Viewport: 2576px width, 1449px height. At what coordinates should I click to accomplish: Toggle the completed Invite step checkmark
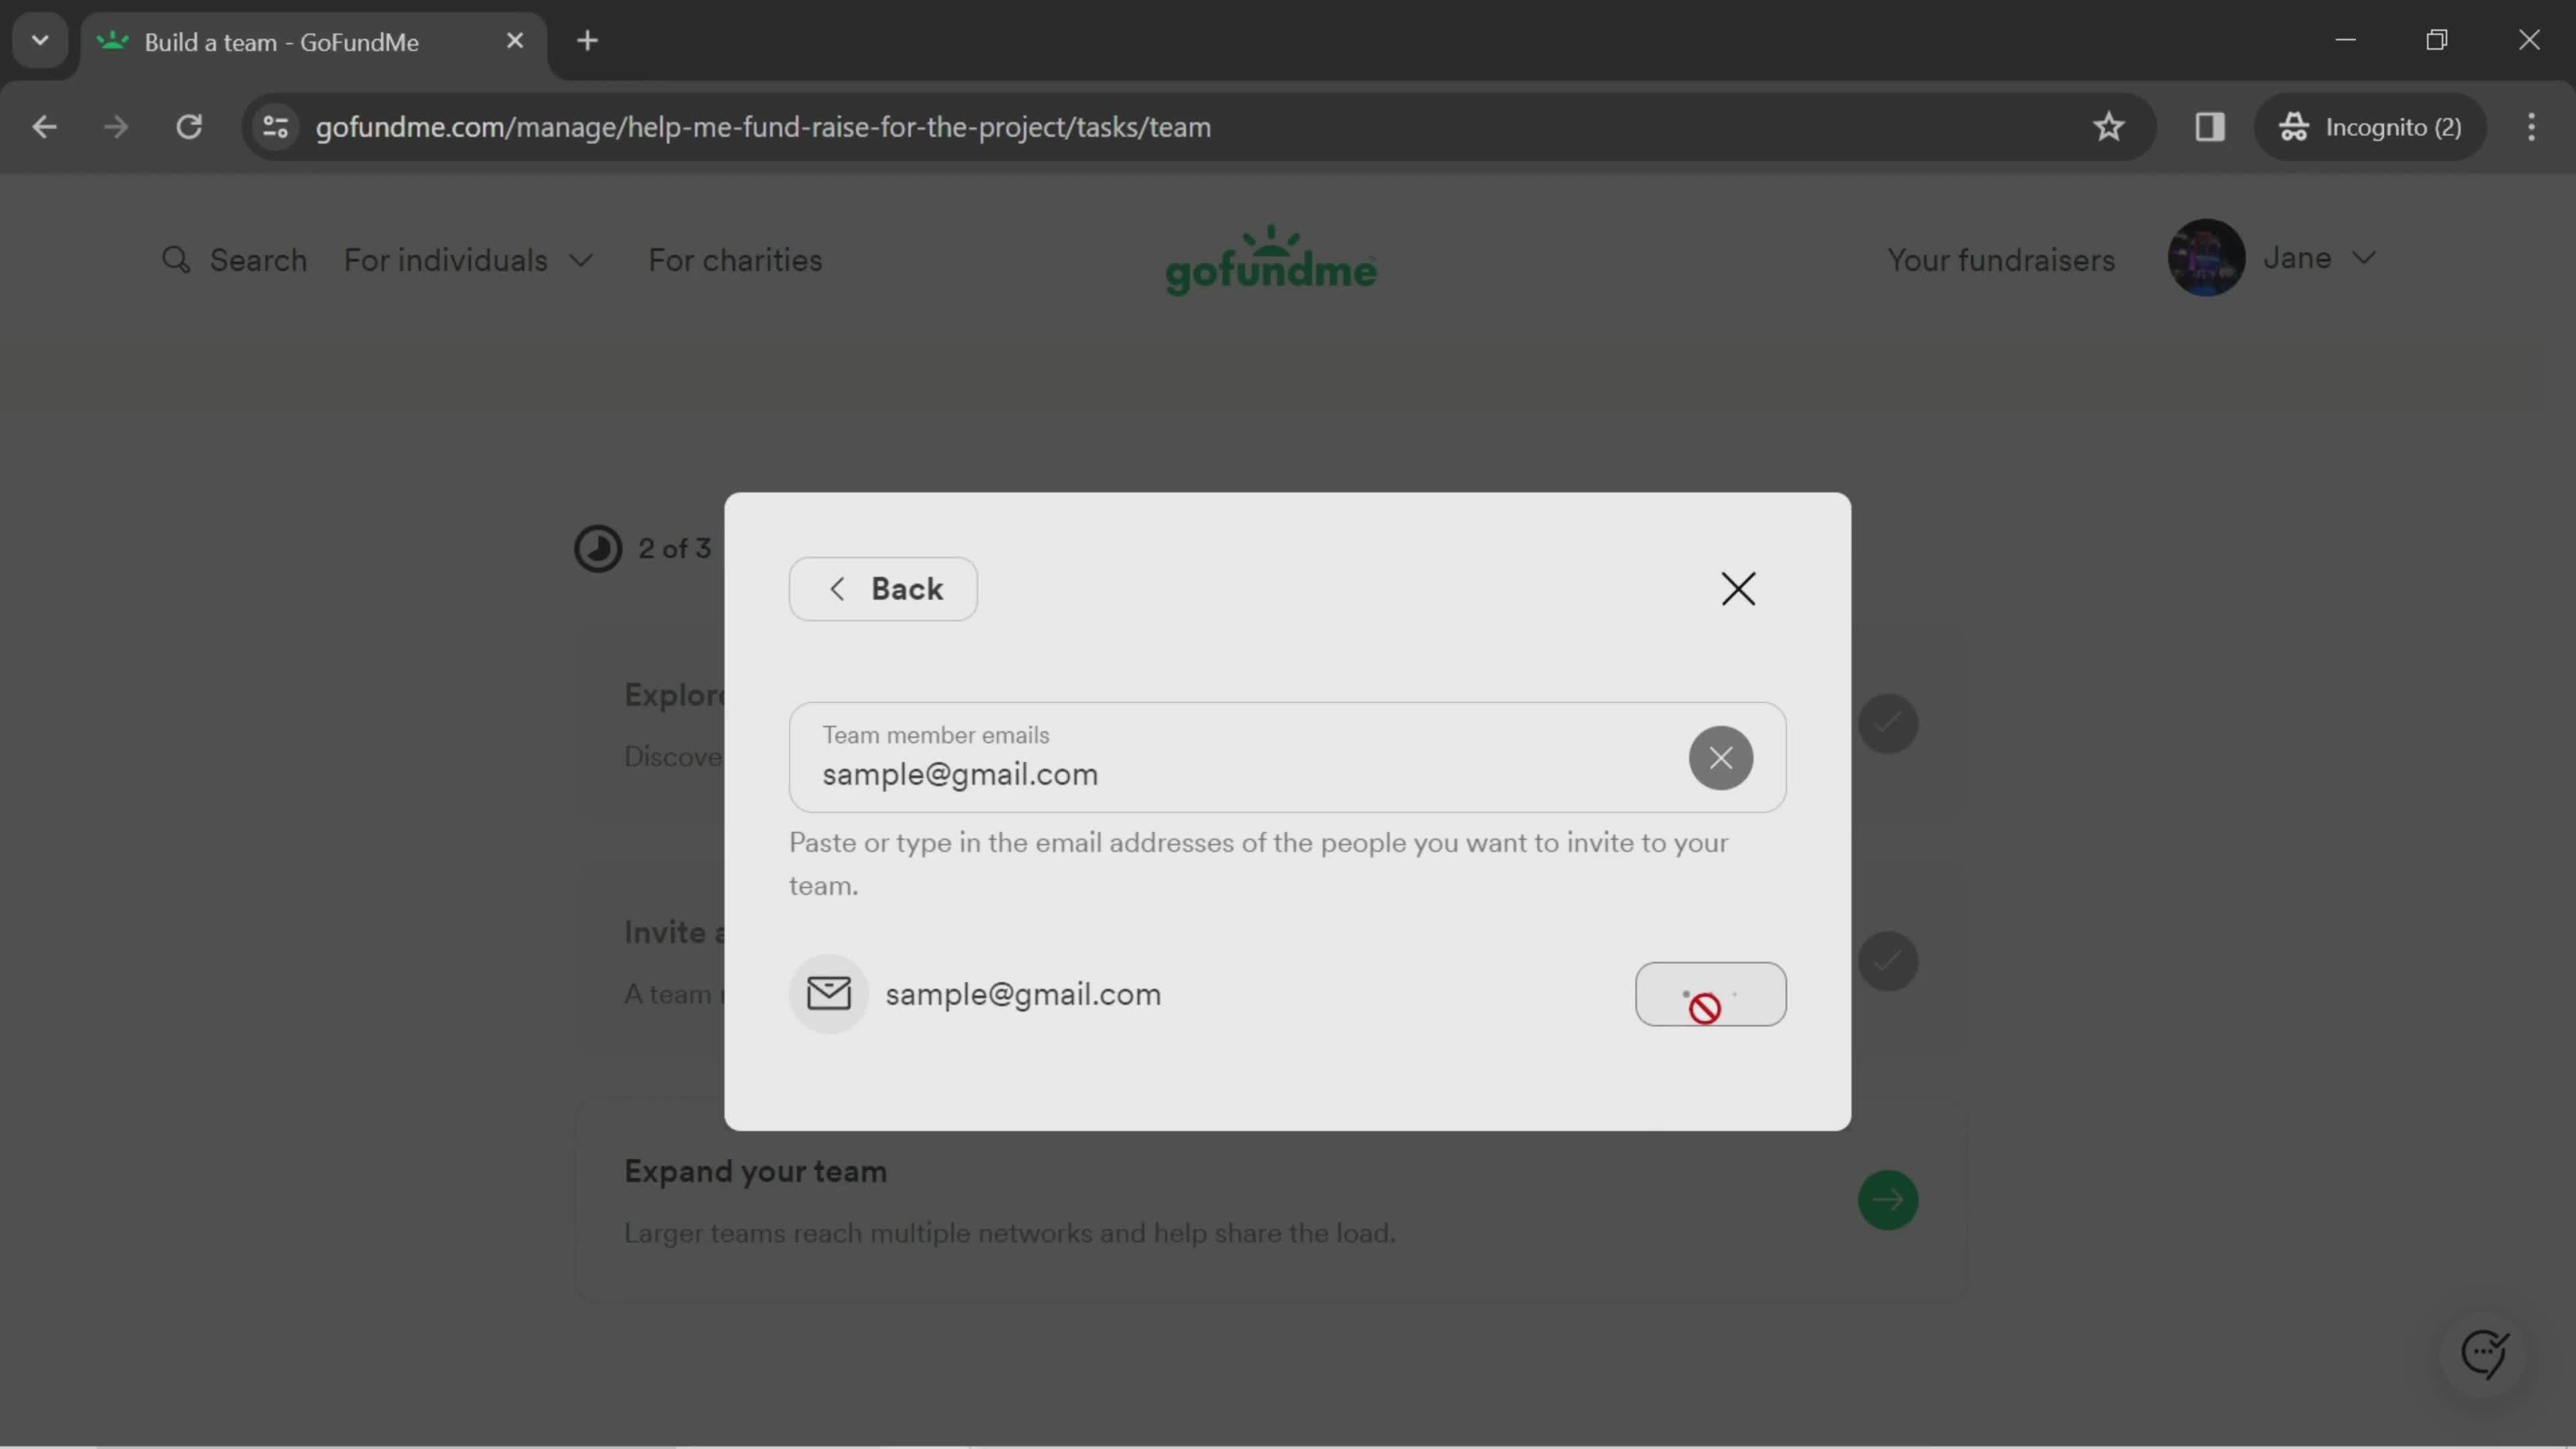(1888, 959)
